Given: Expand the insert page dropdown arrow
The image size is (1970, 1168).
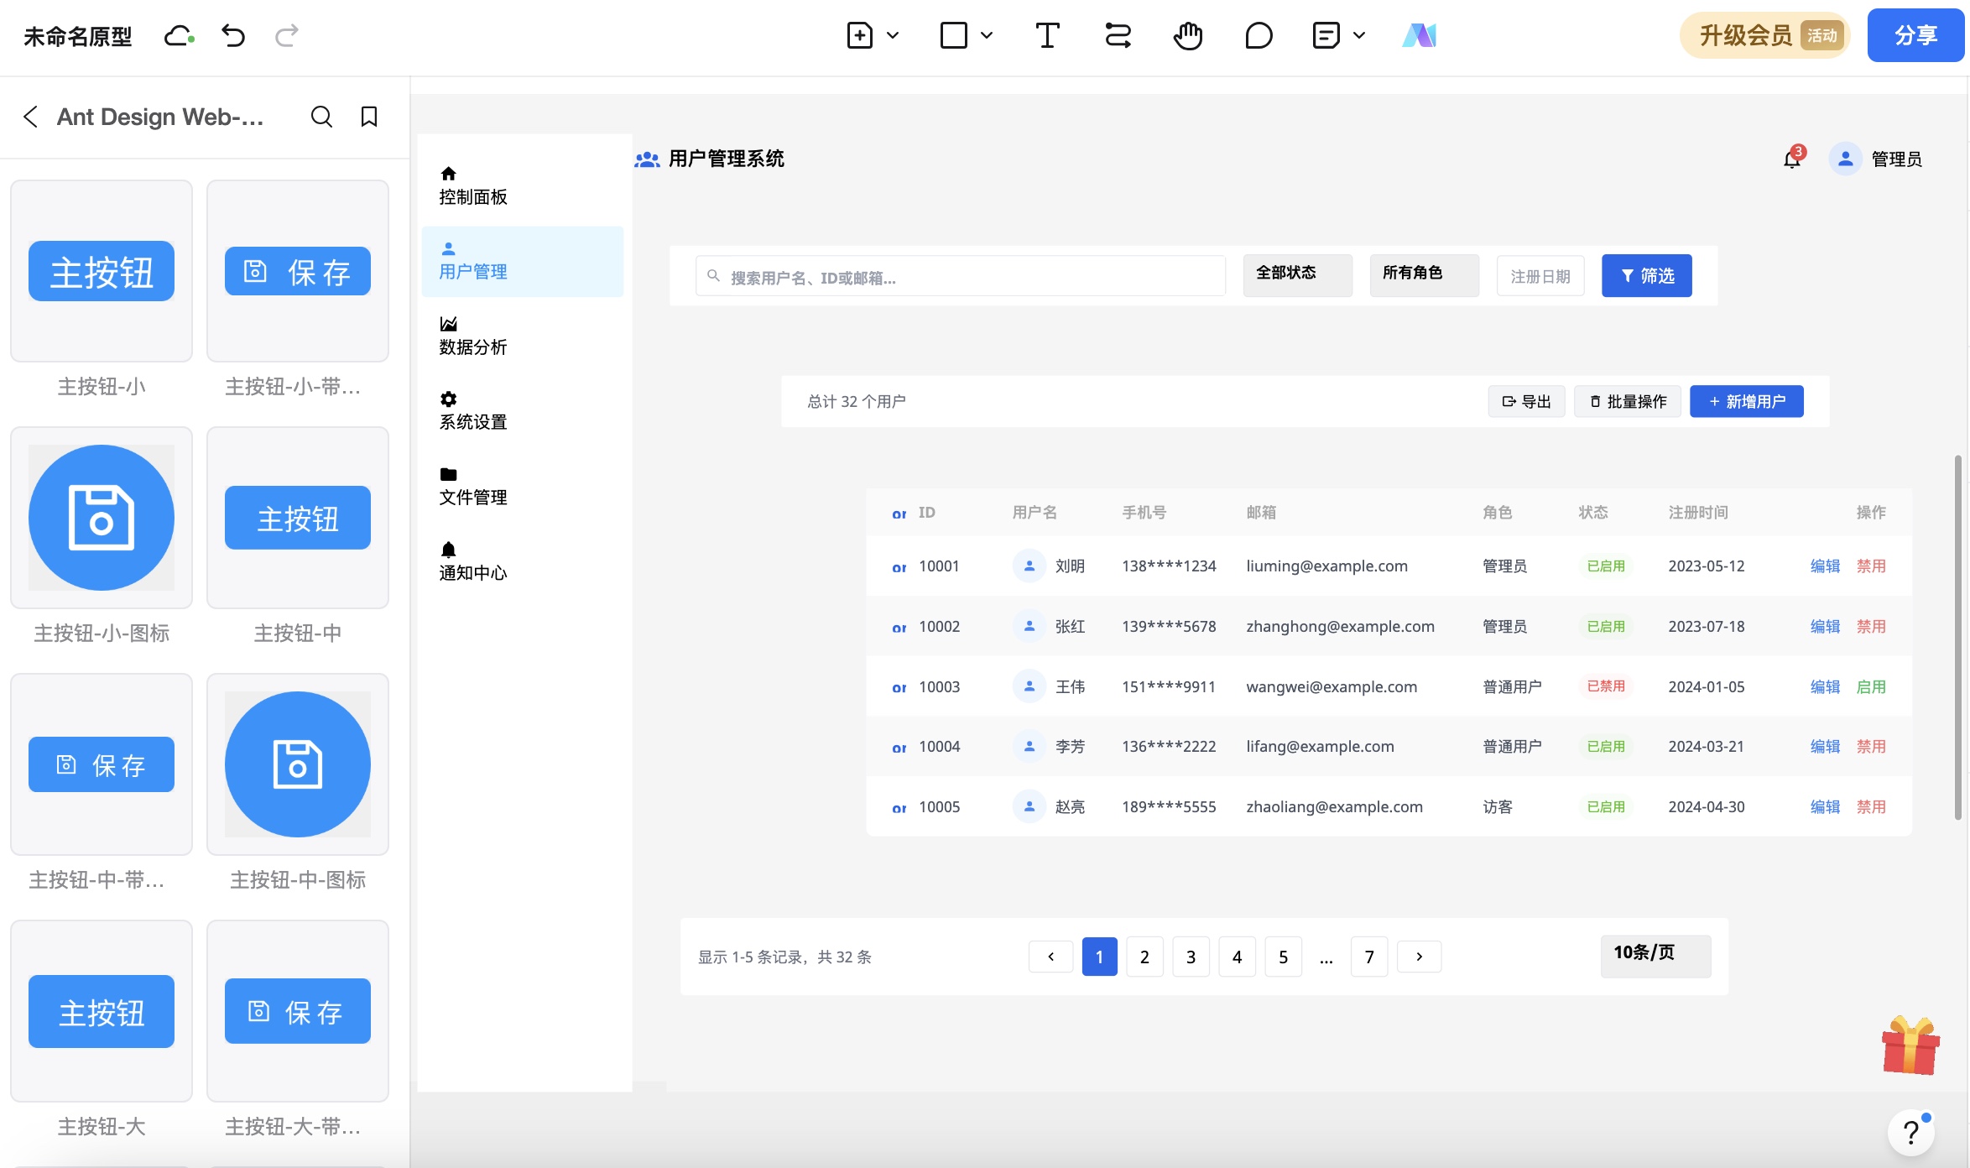Looking at the screenshot, I should pyautogui.click(x=893, y=36).
